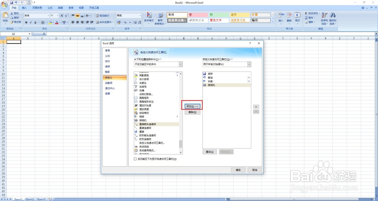Select 自动筛选 in command list
Image resolution: width=378 pixels, height=201 pixels.
[x=156, y=147]
